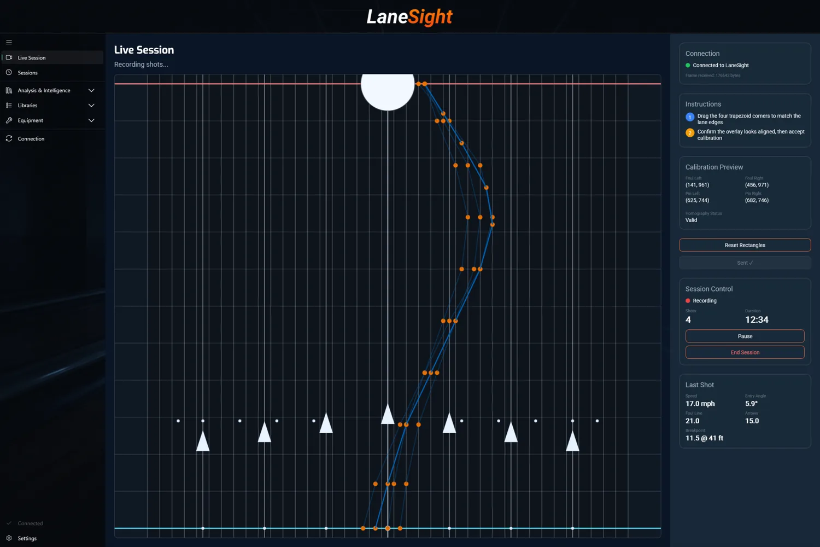Click the Reset Rectangles button
The width and height of the screenshot is (820, 547).
pos(745,245)
